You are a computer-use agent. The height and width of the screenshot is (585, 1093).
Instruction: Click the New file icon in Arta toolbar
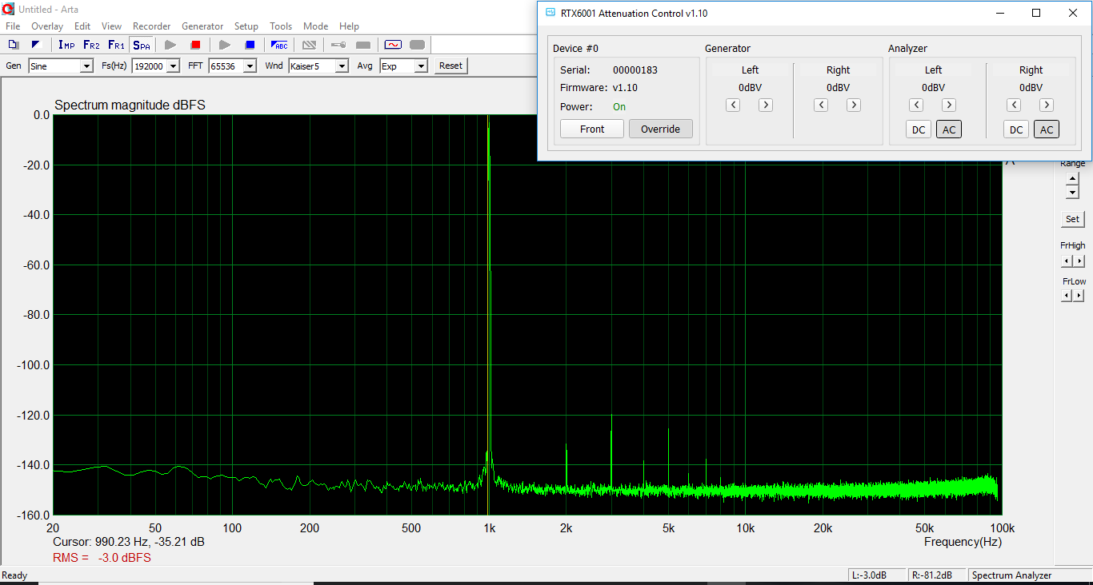click(14, 45)
